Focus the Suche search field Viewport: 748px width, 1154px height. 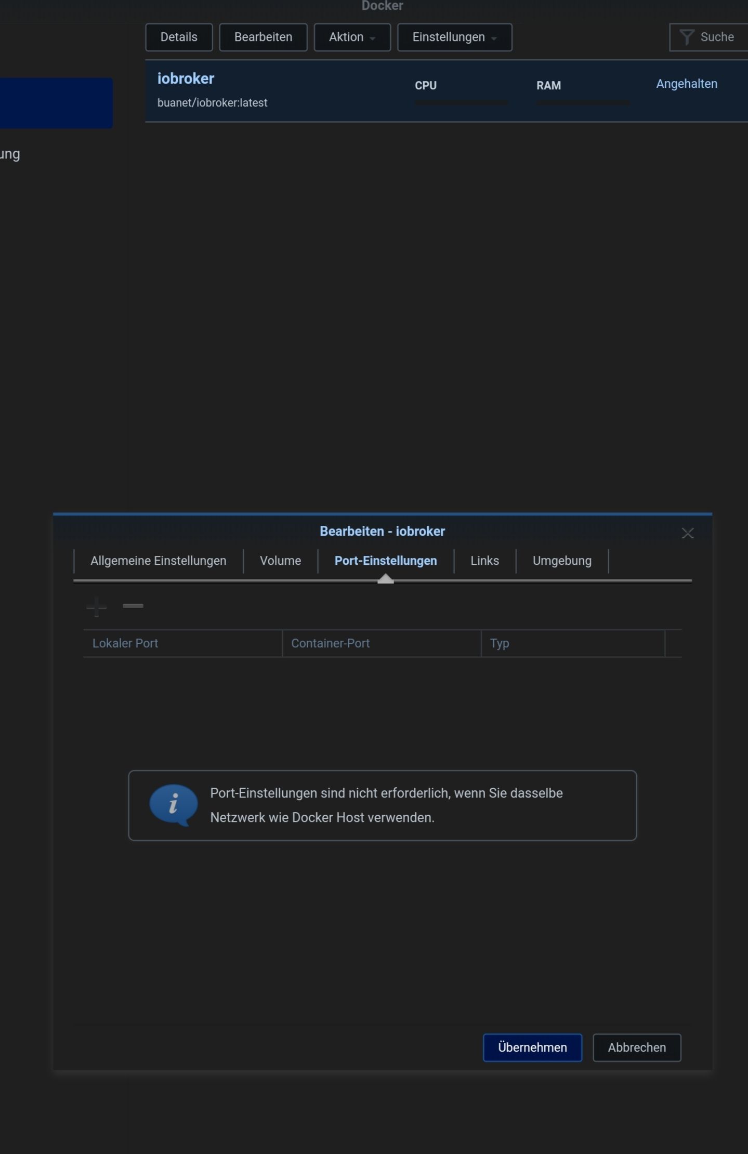(709, 37)
